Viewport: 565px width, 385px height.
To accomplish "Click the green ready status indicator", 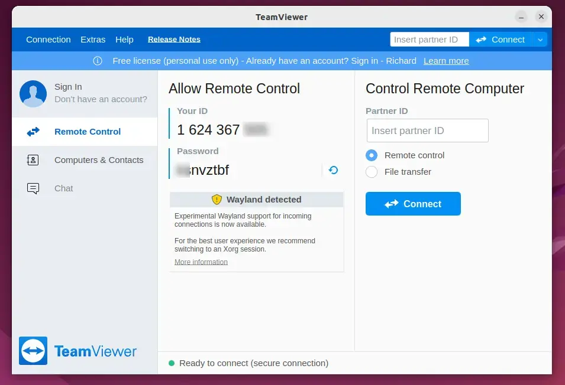I will point(173,363).
